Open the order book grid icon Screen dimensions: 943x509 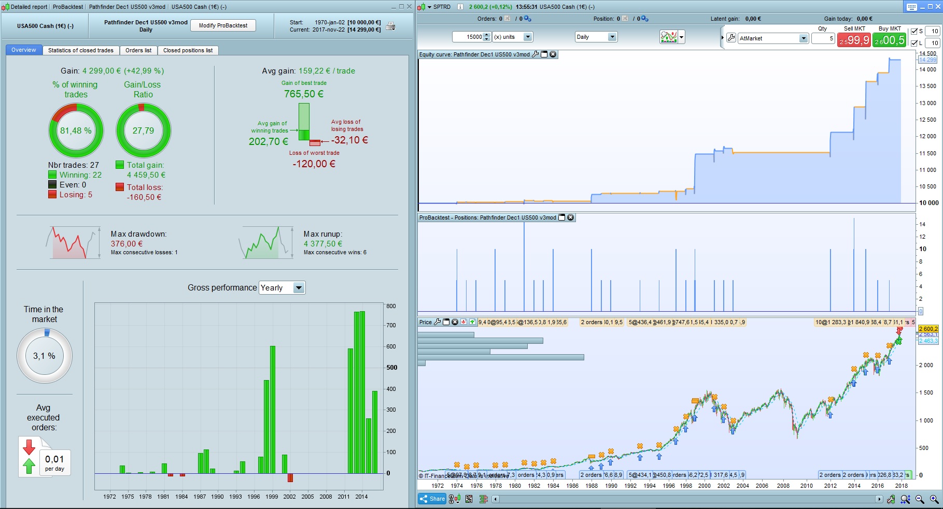pos(484,499)
